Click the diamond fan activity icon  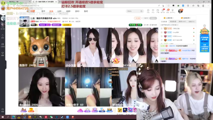click(x=95, y=110)
